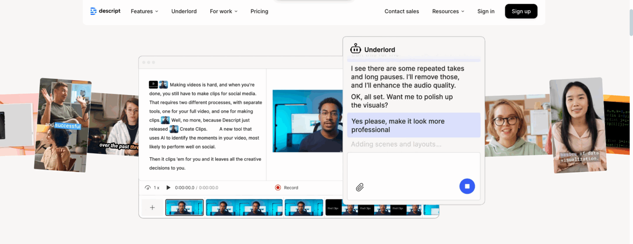The width and height of the screenshot is (633, 244).
Task: Open the add clip plus icon on the timeline
Action: [x=152, y=207]
